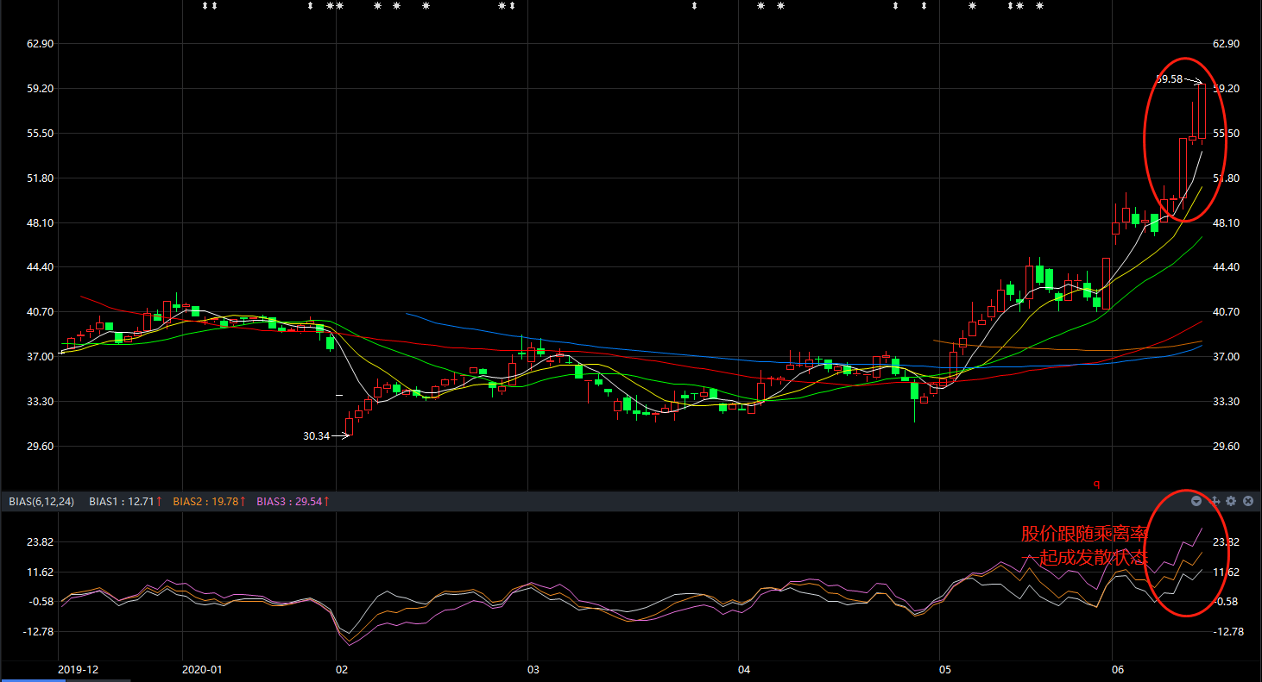
Task: Click the 30.34 low price label
Action: (316, 436)
